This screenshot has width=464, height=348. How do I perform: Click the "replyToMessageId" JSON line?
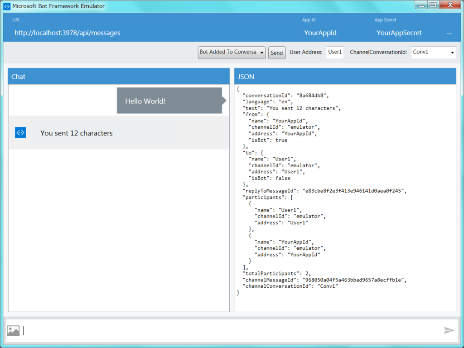324,191
